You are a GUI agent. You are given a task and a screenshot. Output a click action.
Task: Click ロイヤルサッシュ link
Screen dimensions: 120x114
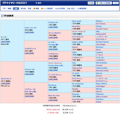tap(102, 81)
